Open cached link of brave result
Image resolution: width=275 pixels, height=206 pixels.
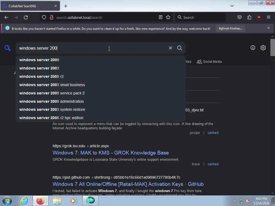[213, 164]
